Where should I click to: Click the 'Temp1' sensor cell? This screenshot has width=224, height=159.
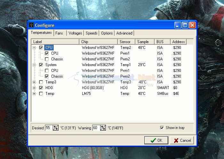(125, 65)
